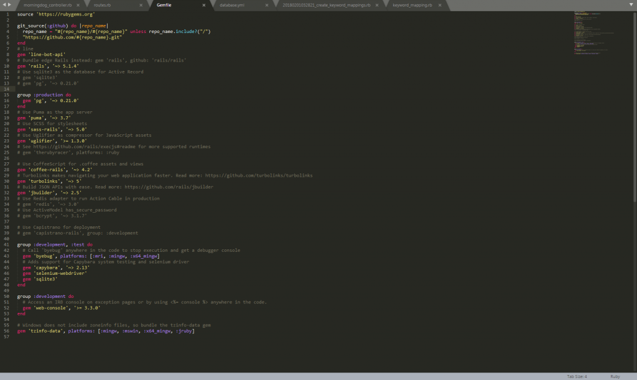Open the tab list dropdown arrow

(x=631, y=4)
